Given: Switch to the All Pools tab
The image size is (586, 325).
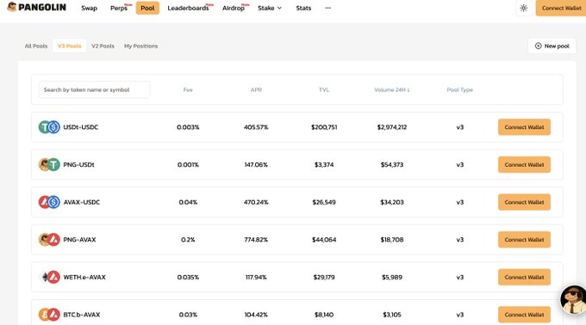Looking at the screenshot, I should point(36,46).
